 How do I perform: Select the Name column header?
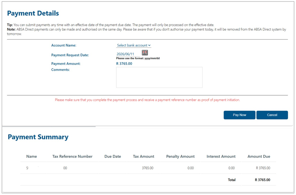point(31,157)
